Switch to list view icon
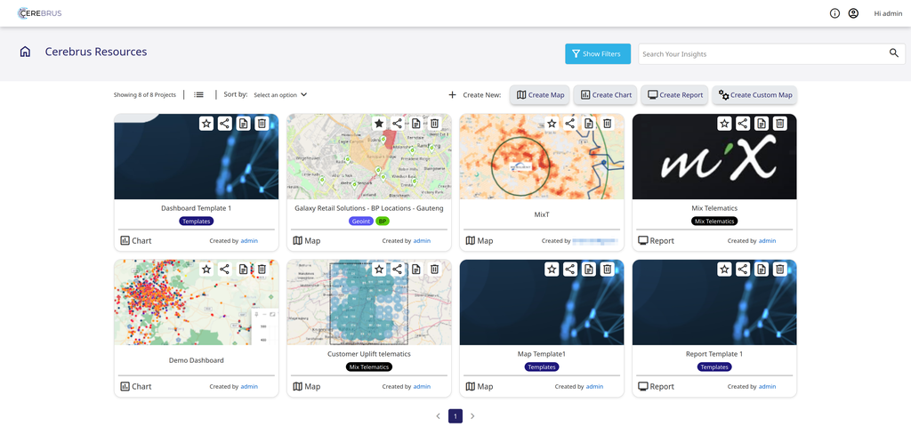The width and height of the screenshot is (911, 427). [x=198, y=94]
